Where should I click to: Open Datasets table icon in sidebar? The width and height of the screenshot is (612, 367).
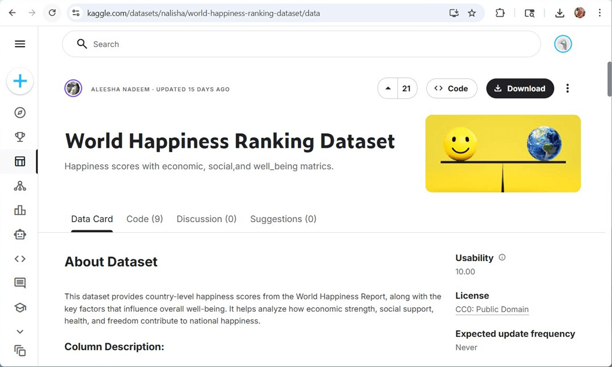(x=20, y=162)
